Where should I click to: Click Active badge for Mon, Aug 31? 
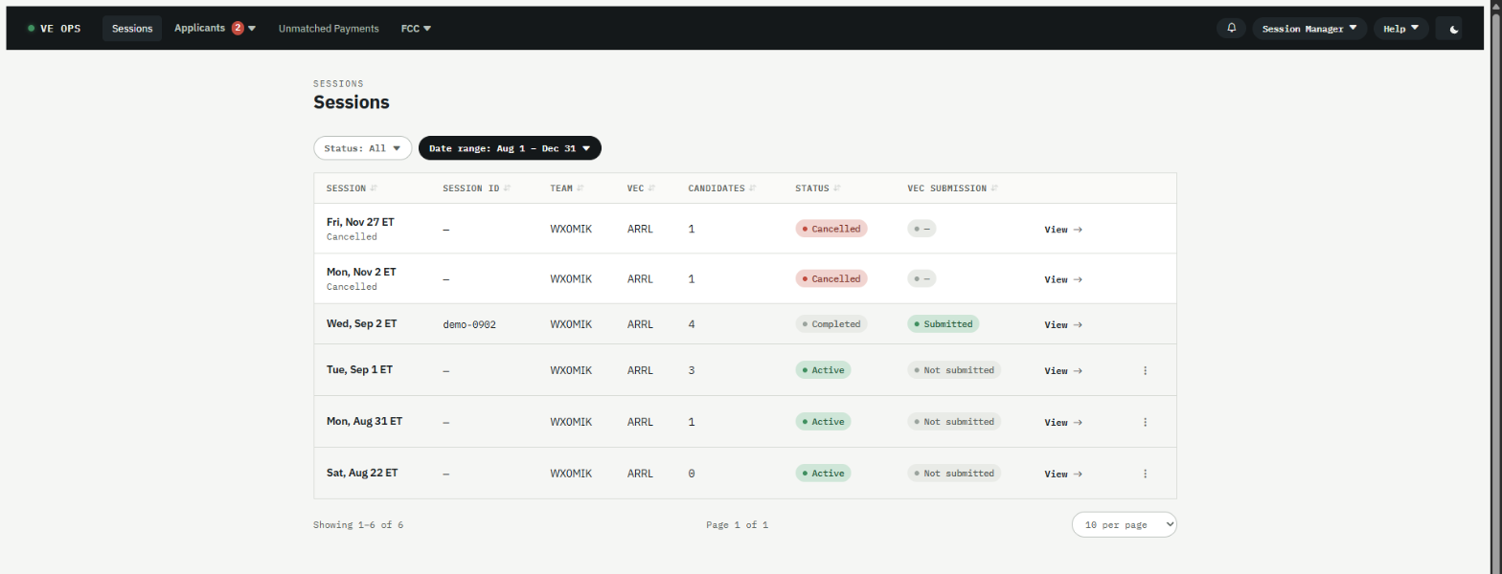click(823, 421)
